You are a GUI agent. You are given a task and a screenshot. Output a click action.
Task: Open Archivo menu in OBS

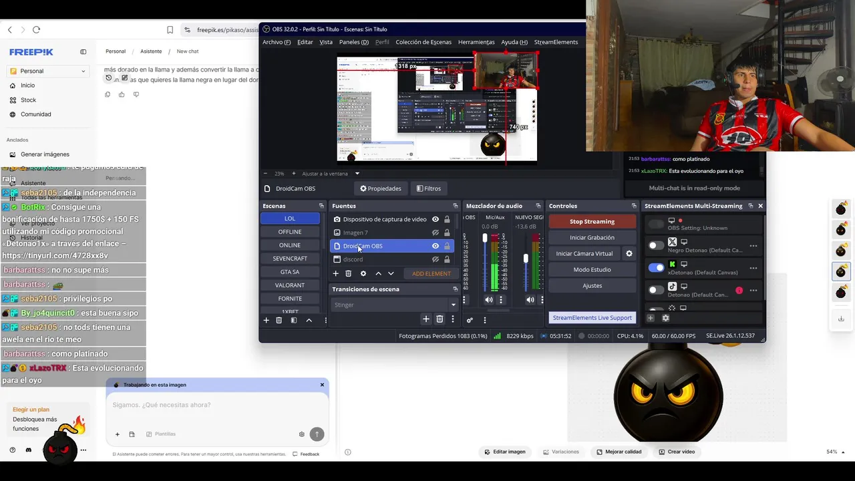pos(277,42)
